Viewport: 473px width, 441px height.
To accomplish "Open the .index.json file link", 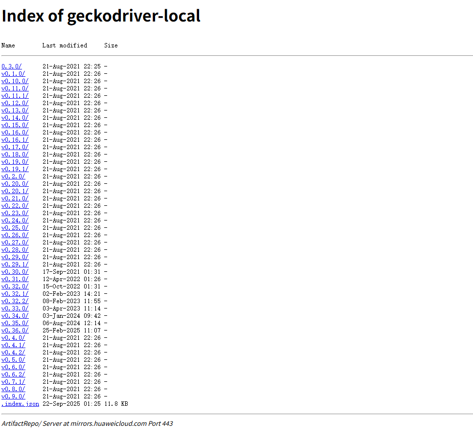I will 20,404.
